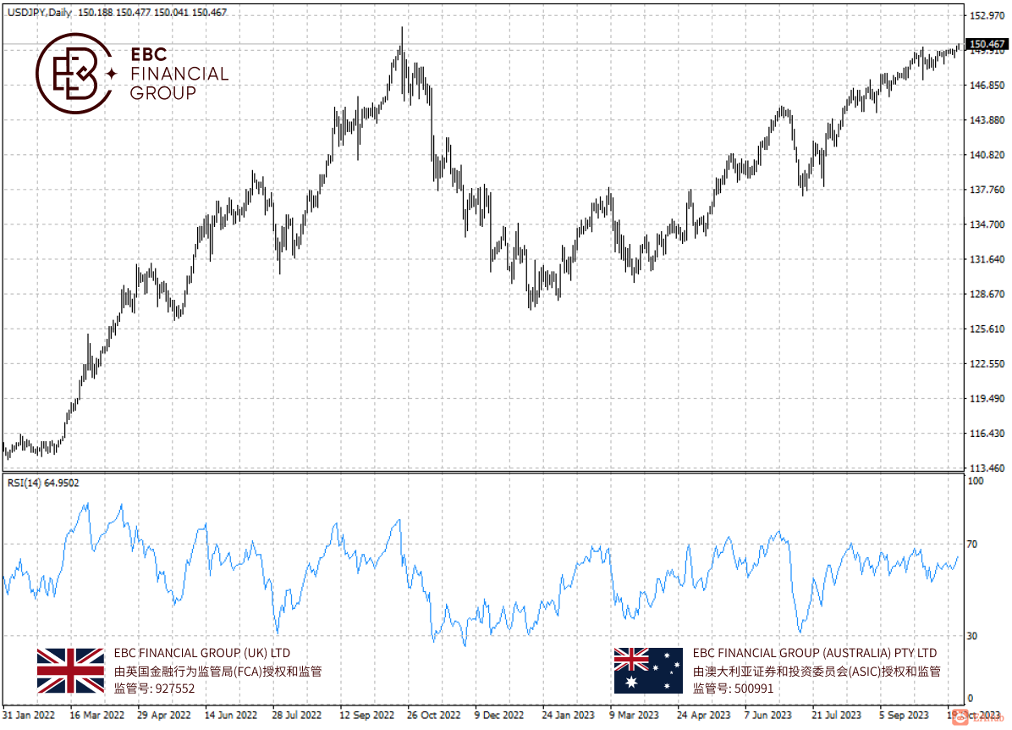Click the Australian flag icon
This screenshot has height=730, width=1012.
648,671
